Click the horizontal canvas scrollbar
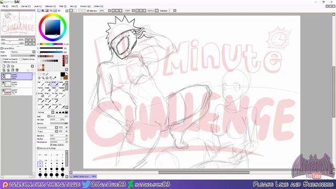 pos(204,172)
